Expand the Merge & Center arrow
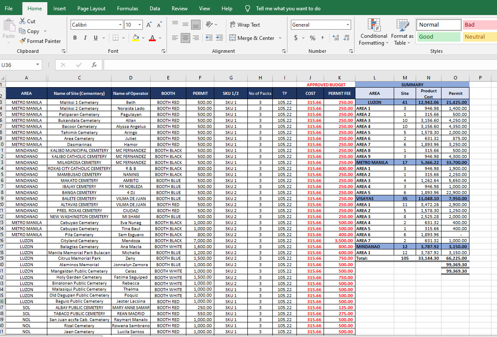Screen dimensions: 497x337 (280, 38)
